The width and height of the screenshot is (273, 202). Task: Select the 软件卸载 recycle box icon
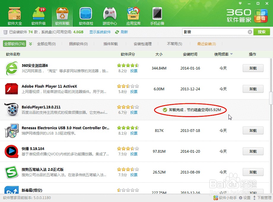(62, 16)
